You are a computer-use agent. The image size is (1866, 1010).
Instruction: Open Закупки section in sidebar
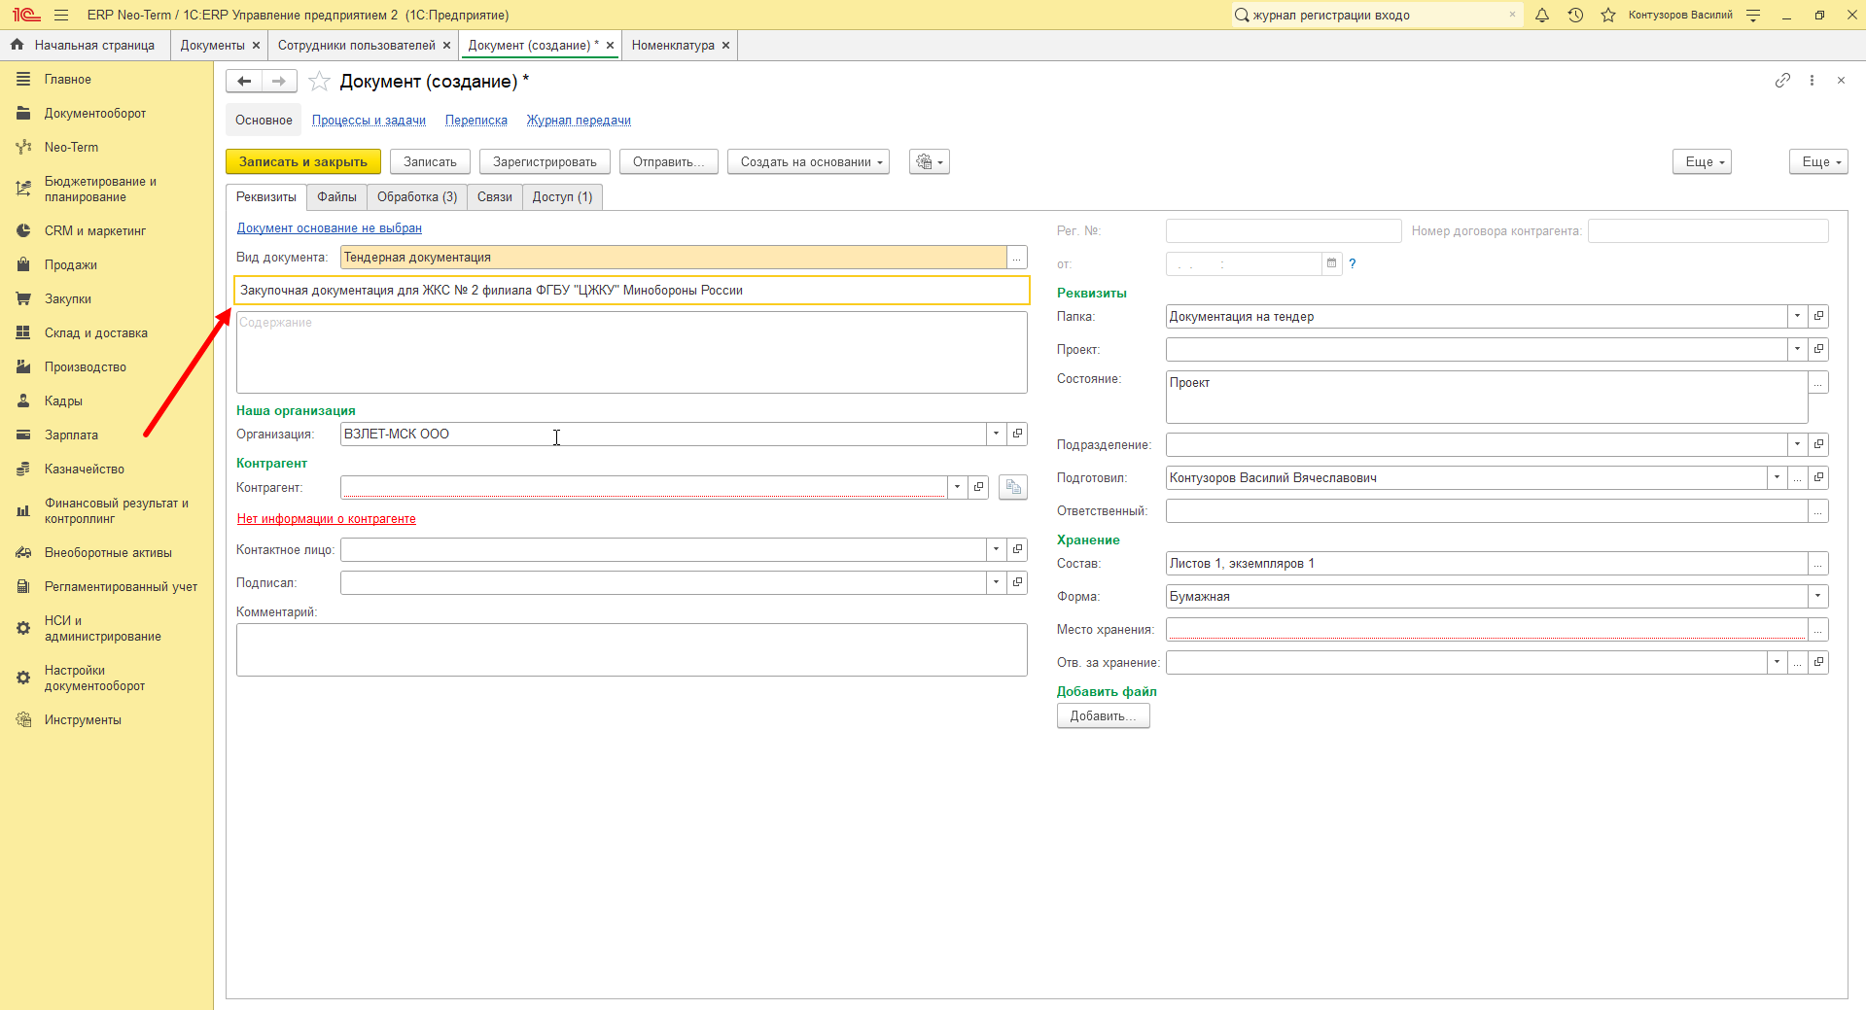(x=68, y=298)
